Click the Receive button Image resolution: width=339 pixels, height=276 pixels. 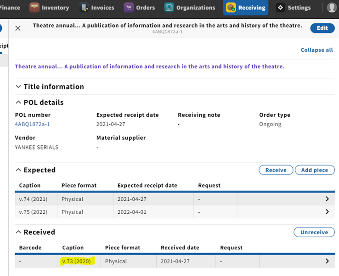(276, 170)
